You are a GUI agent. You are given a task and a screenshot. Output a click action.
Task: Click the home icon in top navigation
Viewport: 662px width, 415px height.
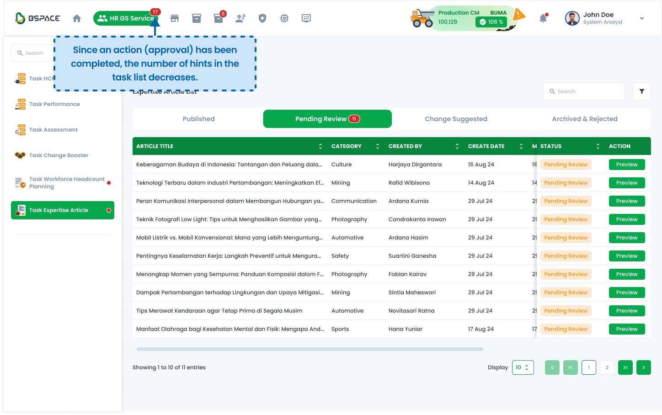click(77, 18)
